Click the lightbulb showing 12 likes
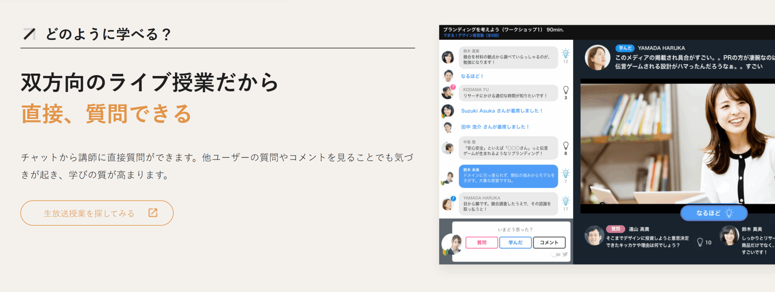Viewport: 775px width, 292px height. [x=566, y=54]
